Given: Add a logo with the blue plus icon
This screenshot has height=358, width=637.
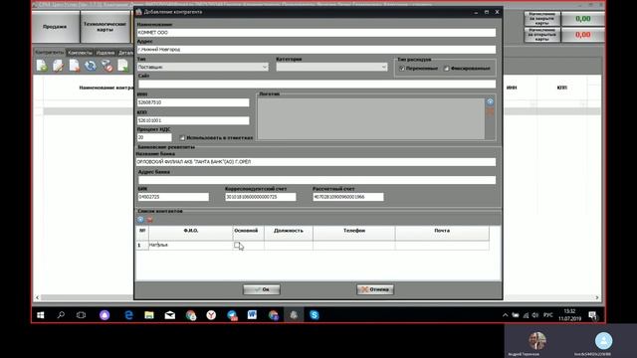Looking at the screenshot, I should pyautogui.click(x=491, y=101).
